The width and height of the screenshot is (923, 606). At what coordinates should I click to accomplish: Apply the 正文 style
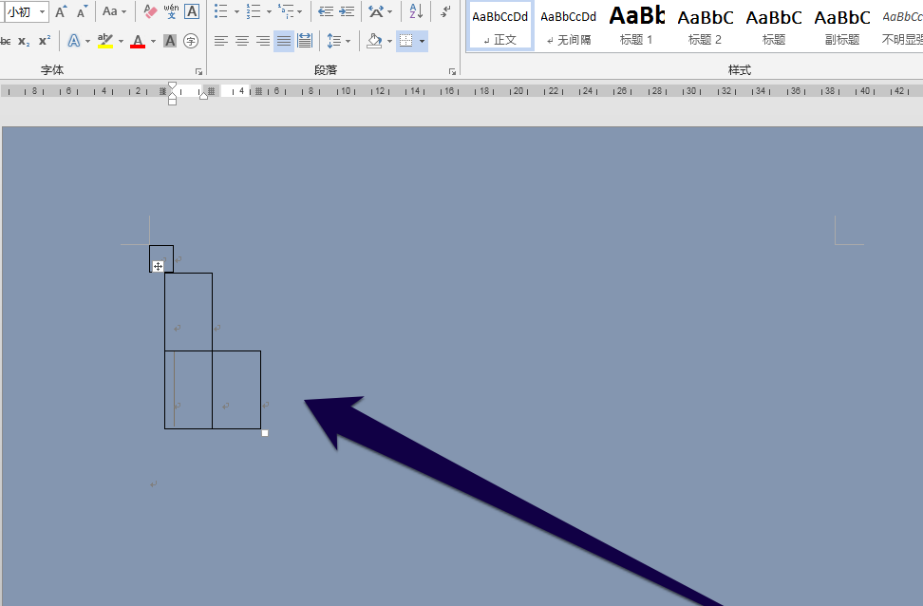pos(500,27)
